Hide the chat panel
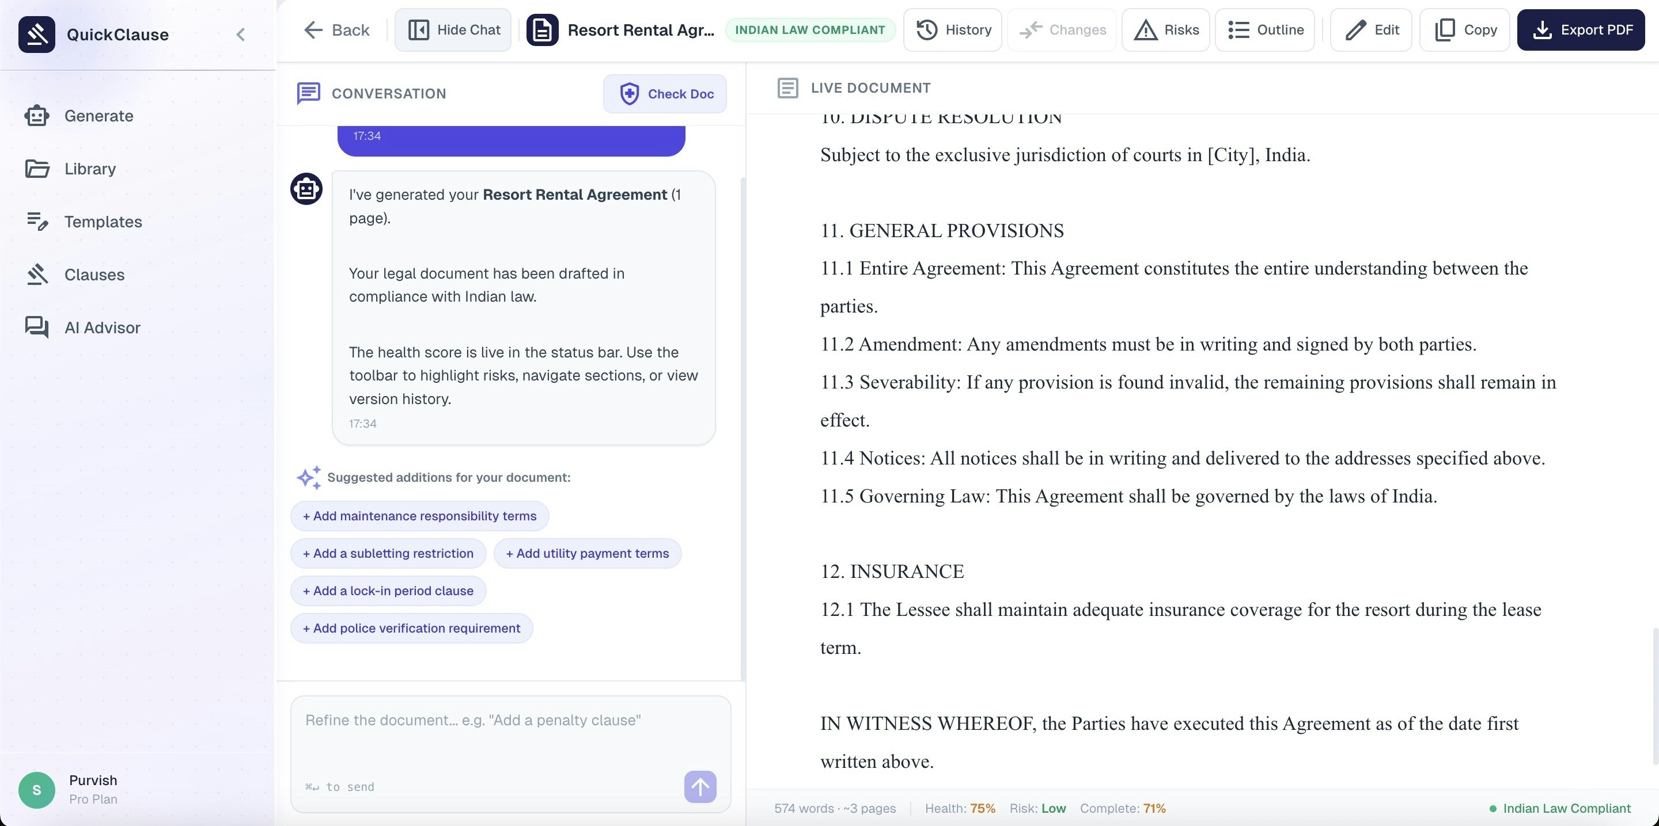Image resolution: width=1659 pixels, height=826 pixels. click(452, 29)
